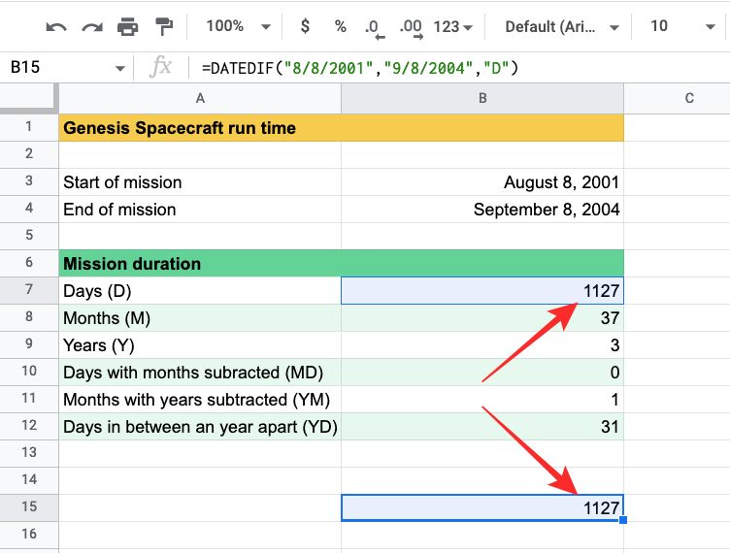Select column B header

tap(481, 98)
